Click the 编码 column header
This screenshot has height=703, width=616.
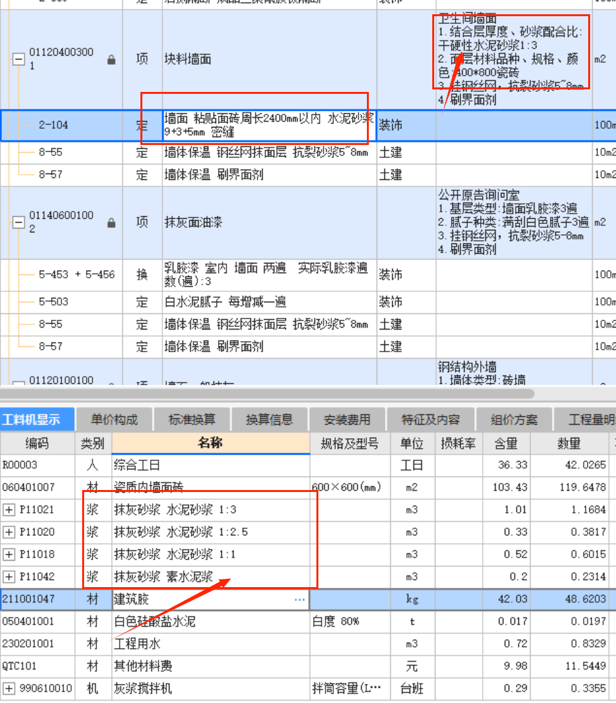point(37,443)
